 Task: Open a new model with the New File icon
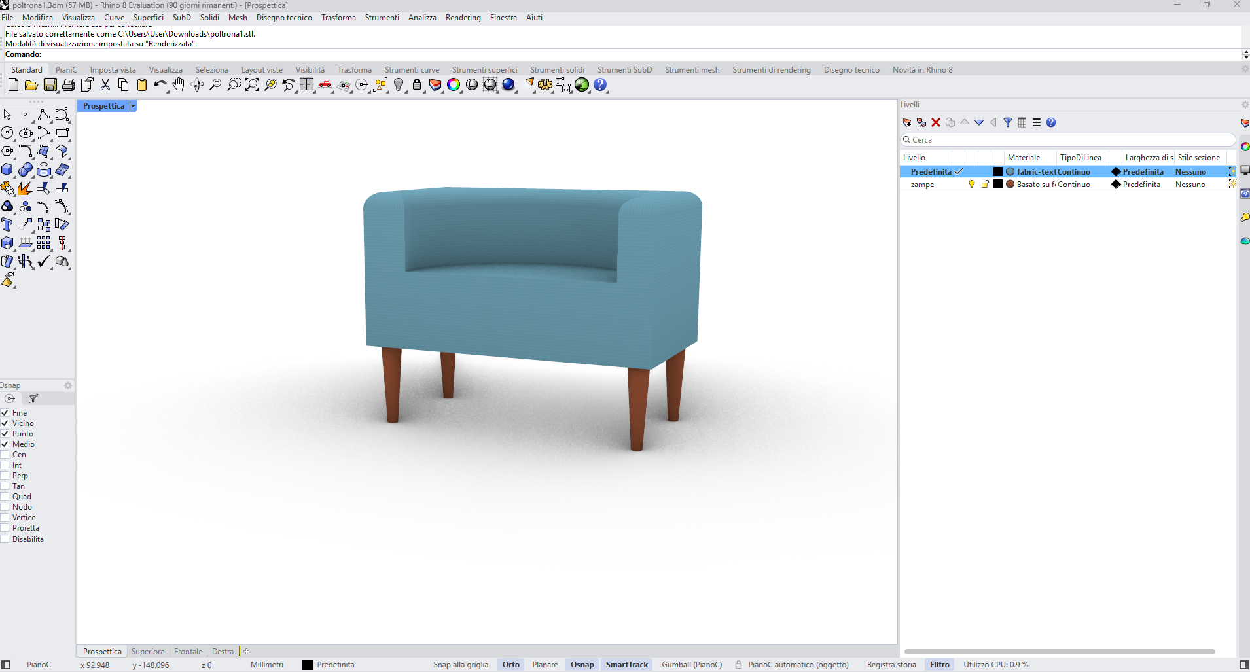coord(13,85)
